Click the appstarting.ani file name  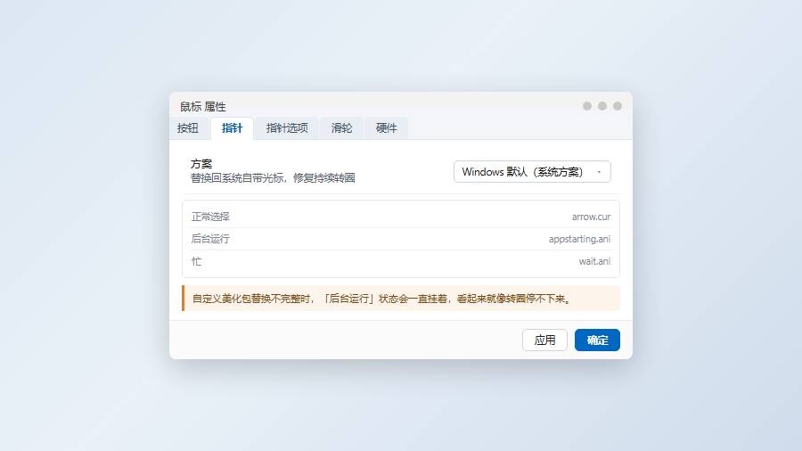coord(579,239)
